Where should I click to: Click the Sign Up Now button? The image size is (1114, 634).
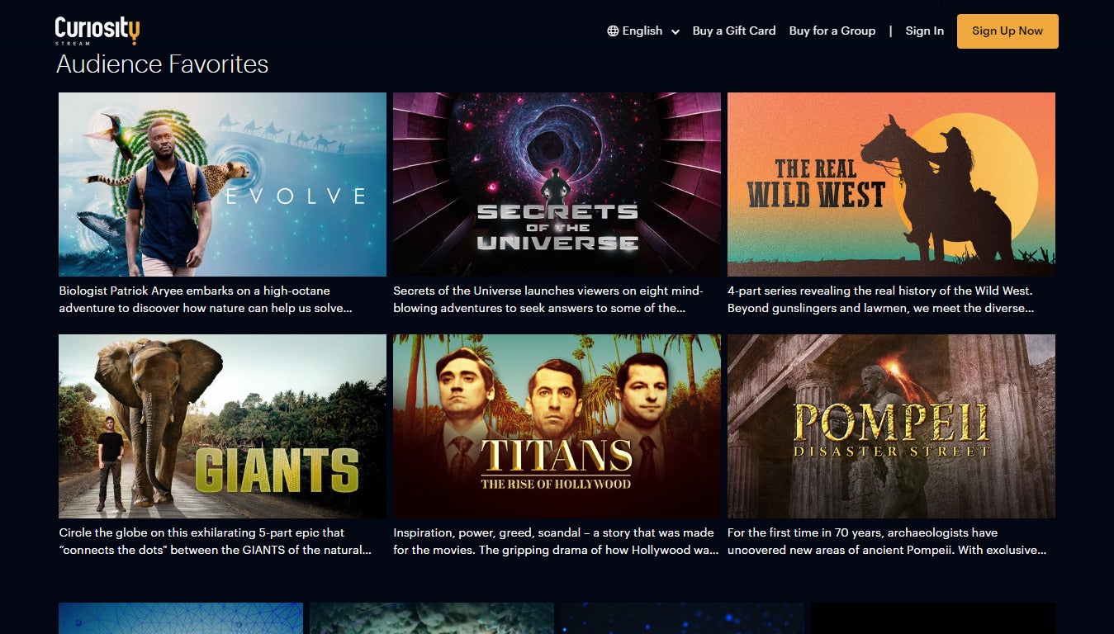[1007, 31]
